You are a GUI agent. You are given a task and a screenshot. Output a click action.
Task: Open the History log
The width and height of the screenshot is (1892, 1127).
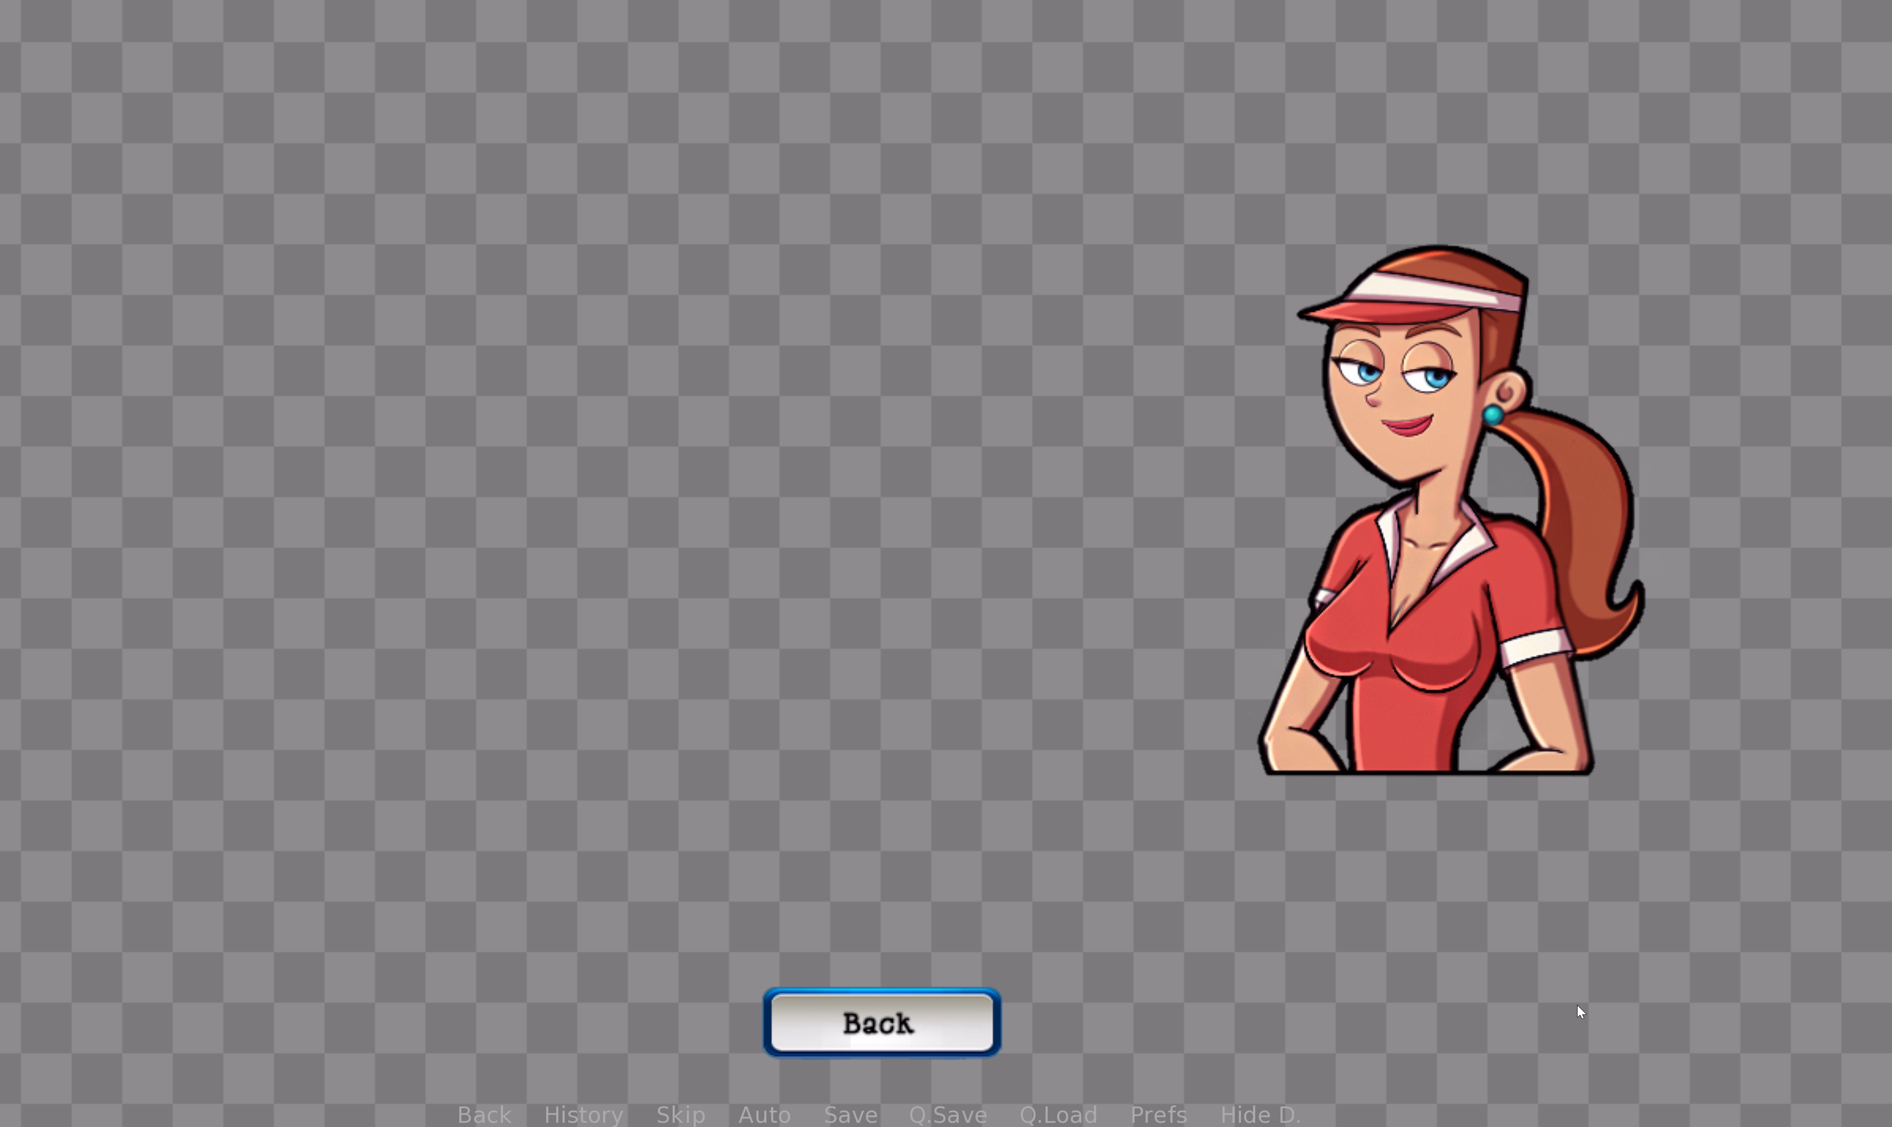pyautogui.click(x=583, y=1114)
